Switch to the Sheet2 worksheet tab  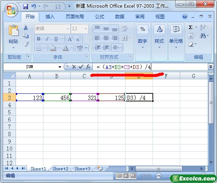pyautogui.click(x=60, y=169)
